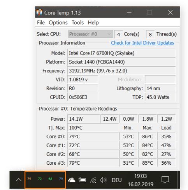Open the taskbar clock showing 19:03
This screenshot has width=188, height=190.
click(x=141, y=180)
